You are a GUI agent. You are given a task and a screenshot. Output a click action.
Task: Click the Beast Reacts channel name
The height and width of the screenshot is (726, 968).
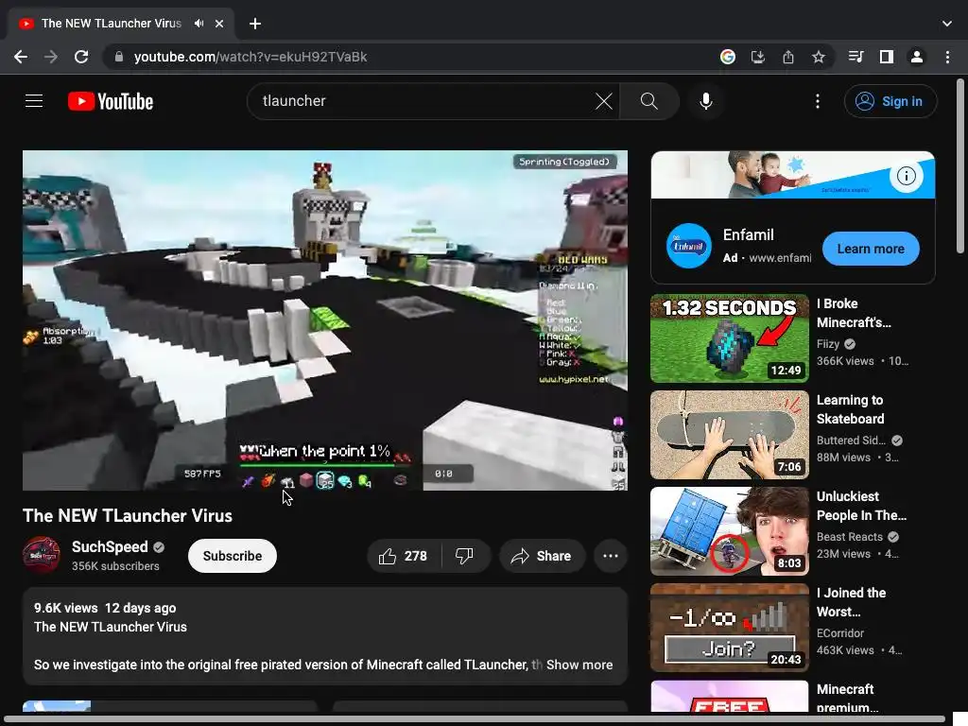(x=850, y=537)
